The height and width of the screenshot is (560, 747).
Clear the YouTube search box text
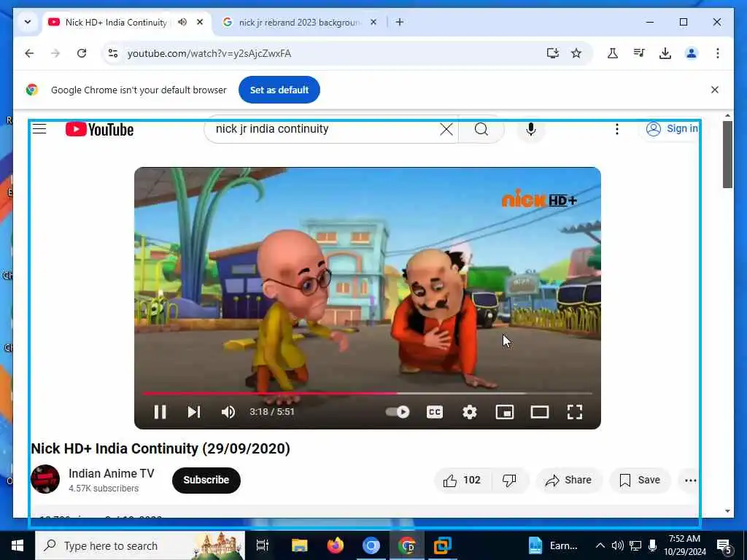pyautogui.click(x=446, y=129)
